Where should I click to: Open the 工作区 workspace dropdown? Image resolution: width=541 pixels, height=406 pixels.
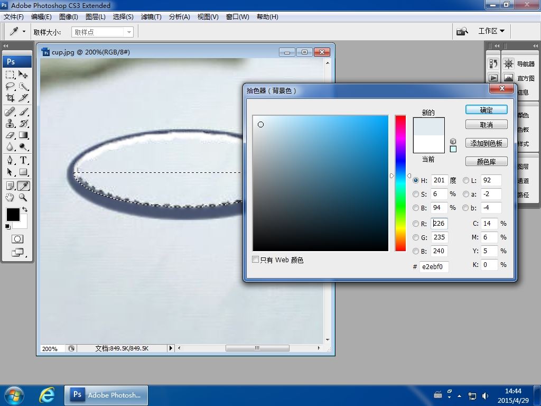pos(491,31)
